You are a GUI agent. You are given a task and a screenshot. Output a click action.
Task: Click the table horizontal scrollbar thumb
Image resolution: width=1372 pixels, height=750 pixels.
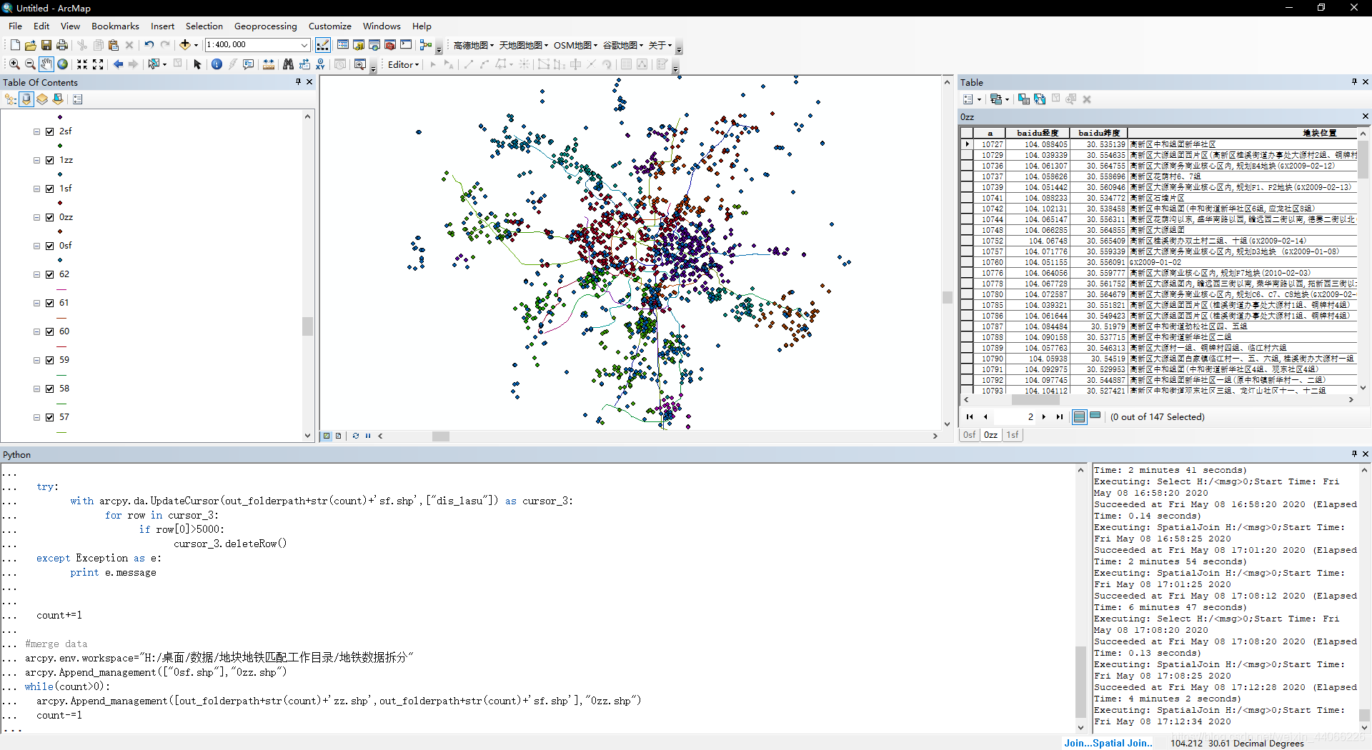click(x=1035, y=400)
